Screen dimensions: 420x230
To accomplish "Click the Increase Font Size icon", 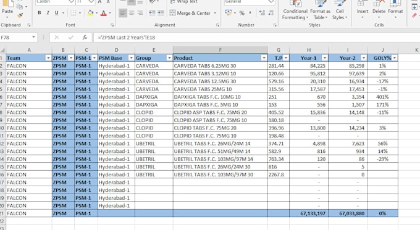I will coord(99,2).
